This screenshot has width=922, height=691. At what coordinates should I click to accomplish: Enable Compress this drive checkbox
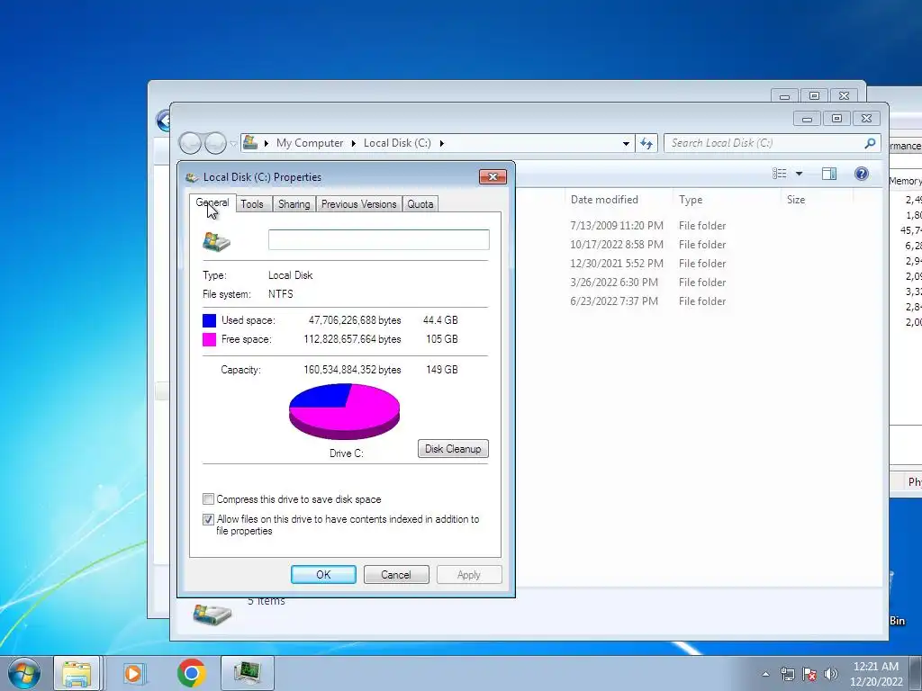point(208,499)
